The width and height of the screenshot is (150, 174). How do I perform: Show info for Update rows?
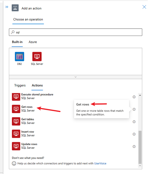tap(134, 147)
